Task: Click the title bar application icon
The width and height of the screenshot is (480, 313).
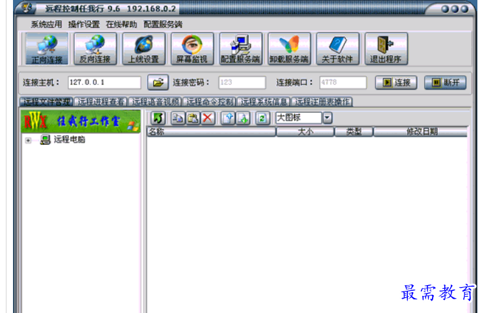Action: coord(27,8)
